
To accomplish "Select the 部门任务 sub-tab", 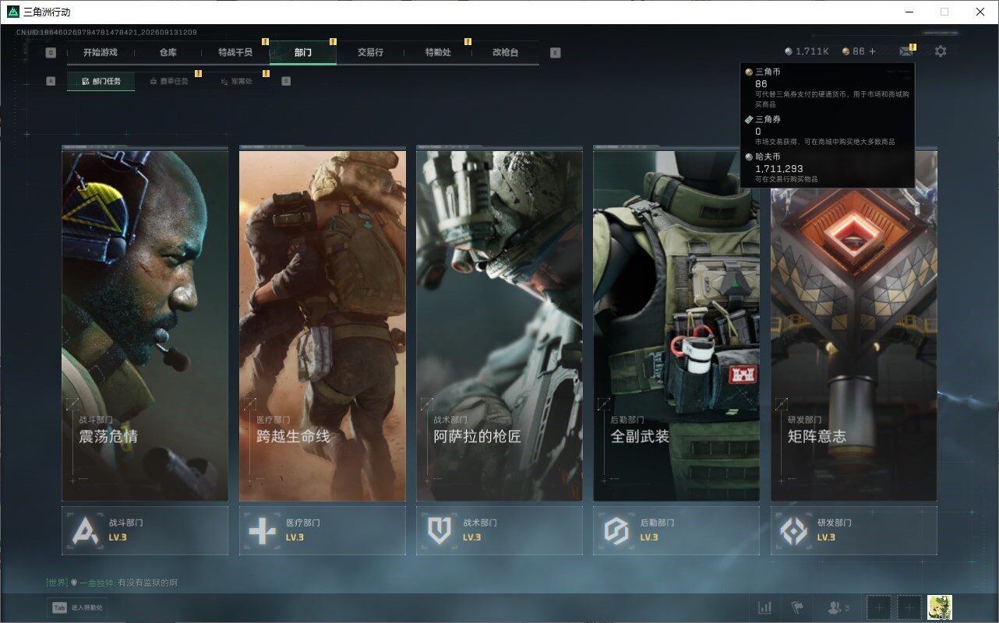I will pos(101,81).
